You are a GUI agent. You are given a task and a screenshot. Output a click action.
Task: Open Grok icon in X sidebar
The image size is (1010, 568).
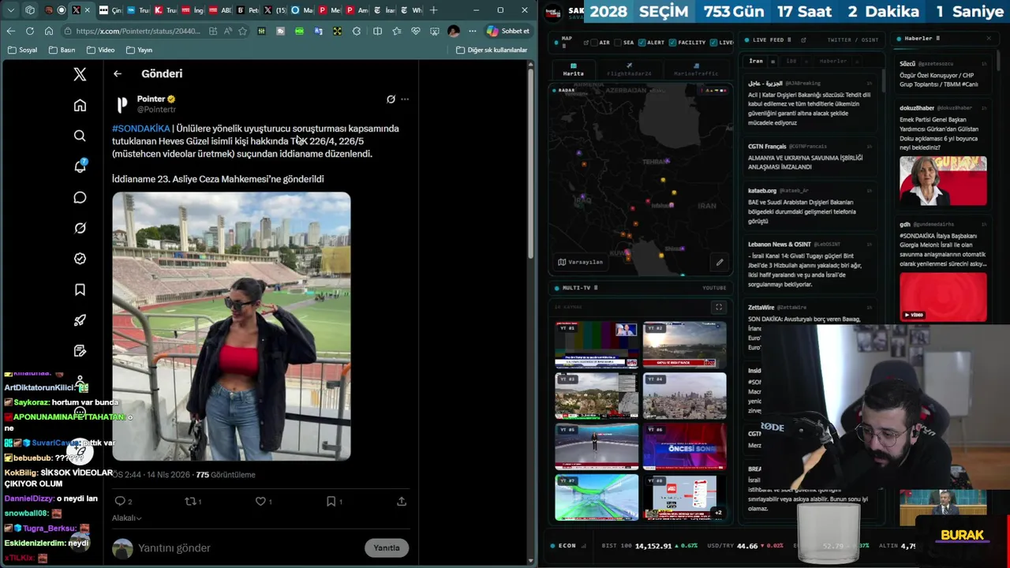point(80,228)
